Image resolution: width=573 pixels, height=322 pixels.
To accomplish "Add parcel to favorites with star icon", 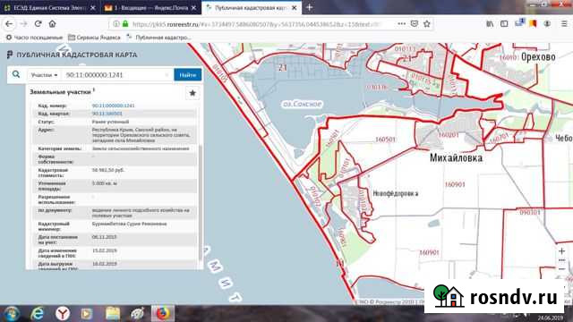I will pyautogui.click(x=192, y=93).
